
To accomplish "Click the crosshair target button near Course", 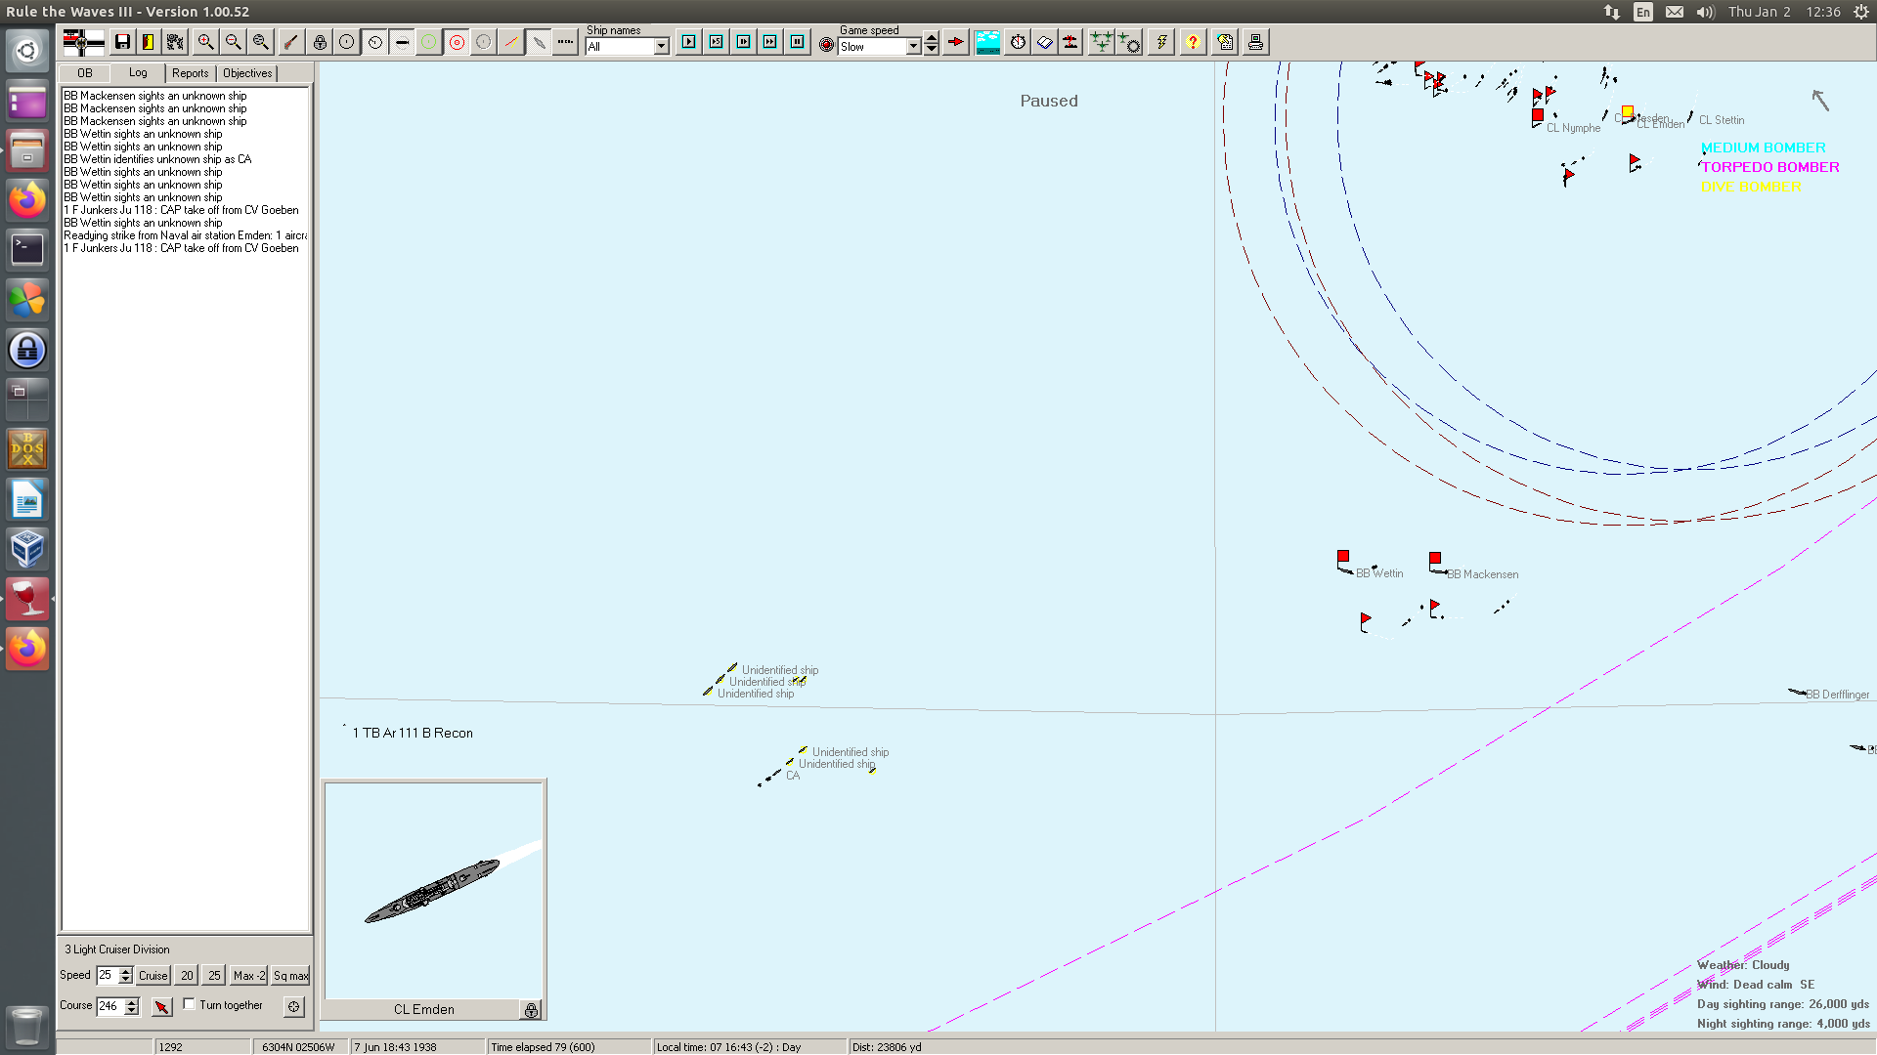I will (294, 1006).
